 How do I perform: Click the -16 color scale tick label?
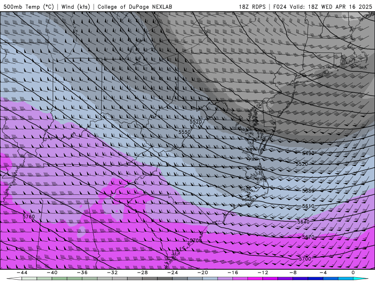232,273
